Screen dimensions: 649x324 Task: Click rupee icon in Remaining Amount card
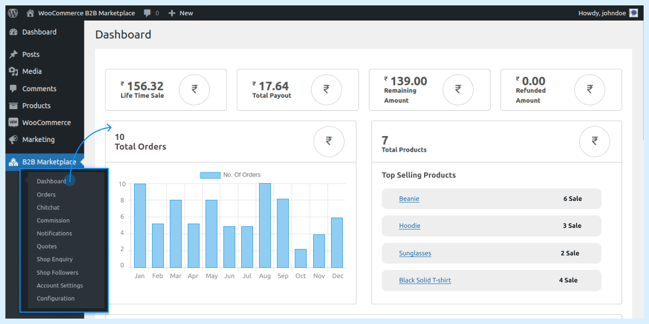(458, 90)
